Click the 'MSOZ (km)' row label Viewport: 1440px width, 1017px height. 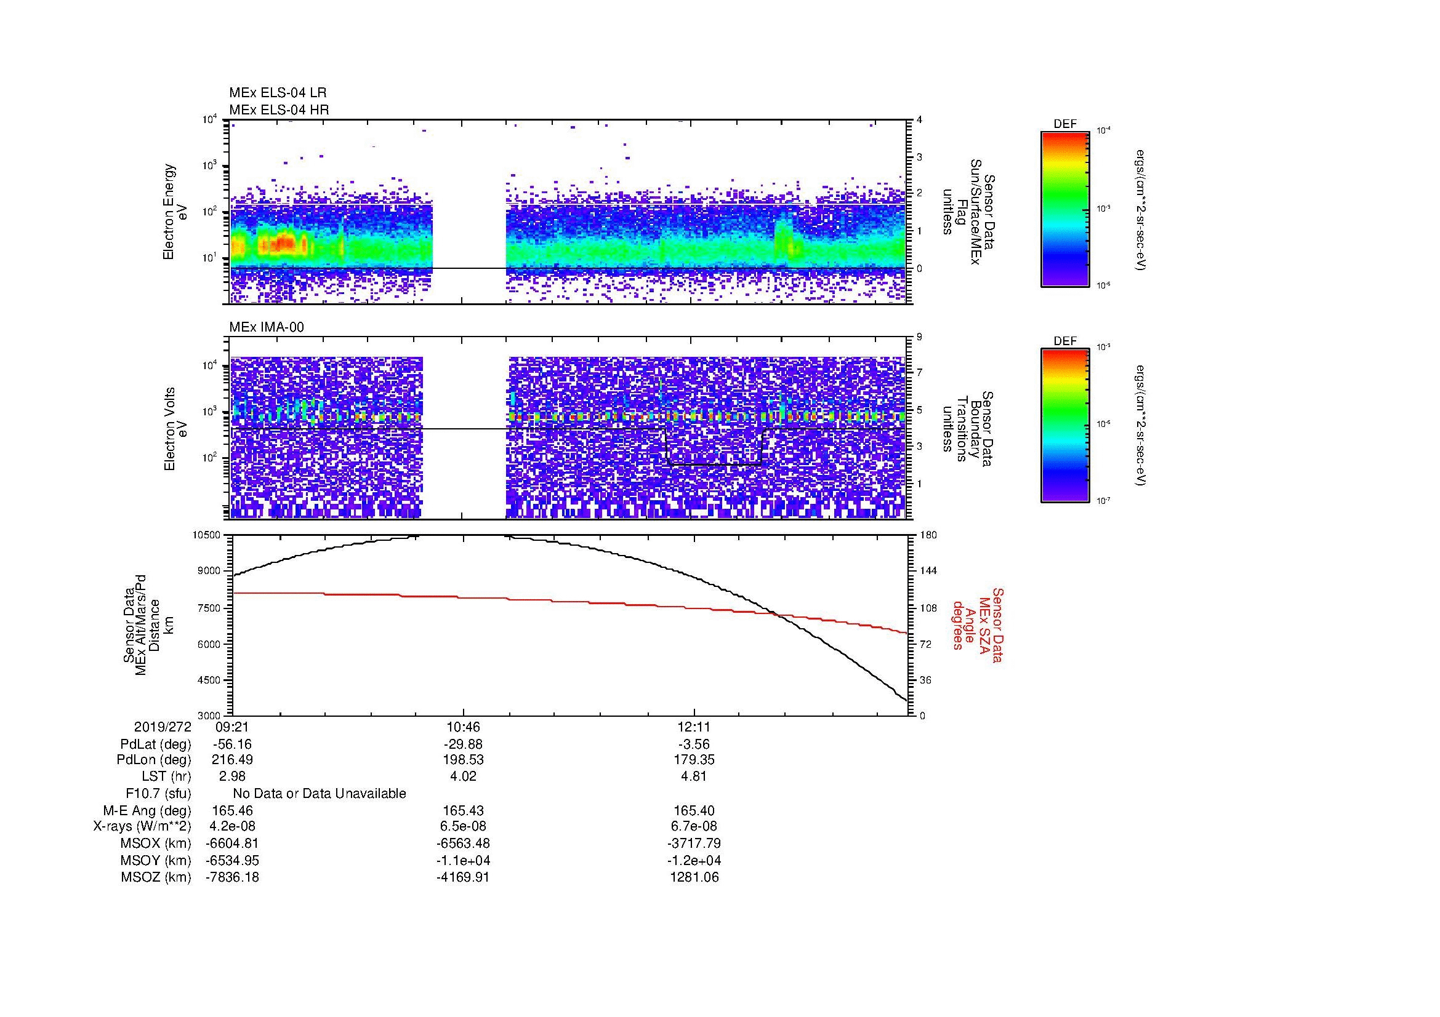pyautogui.click(x=156, y=877)
